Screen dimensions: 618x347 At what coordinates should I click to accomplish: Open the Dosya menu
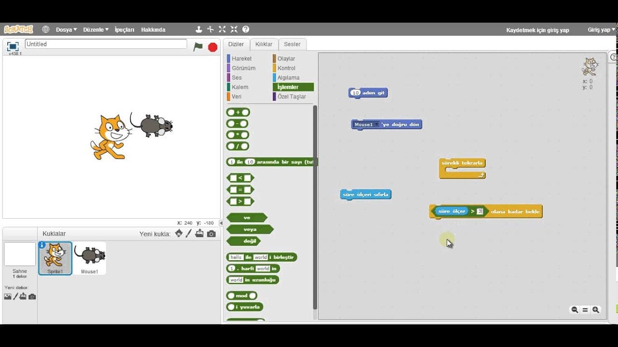pyautogui.click(x=66, y=29)
